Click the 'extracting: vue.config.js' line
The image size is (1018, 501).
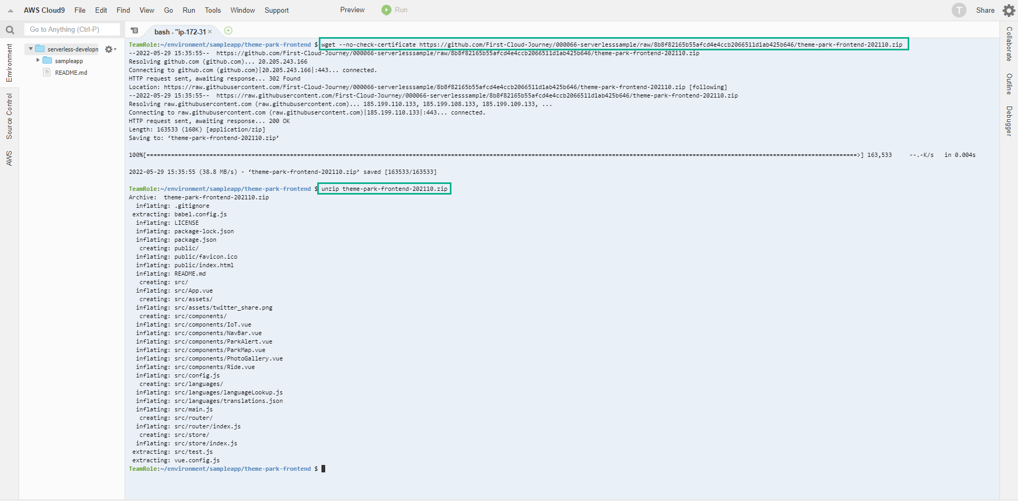click(x=176, y=460)
